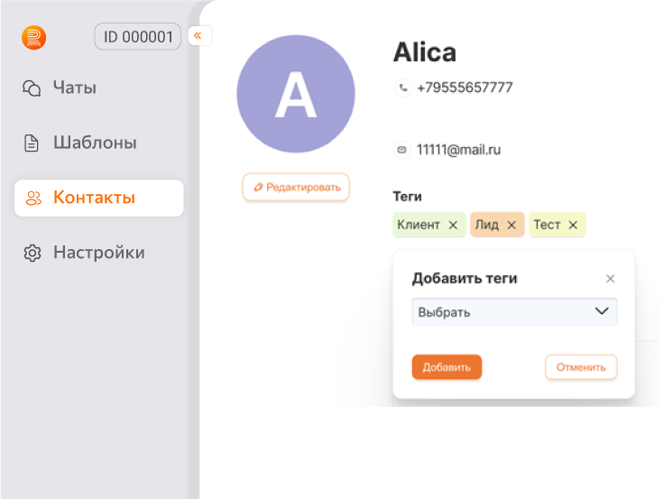The width and height of the screenshot is (663, 499).
Task: Collapse the sidebar with double-chevron icon
Action: (x=198, y=36)
